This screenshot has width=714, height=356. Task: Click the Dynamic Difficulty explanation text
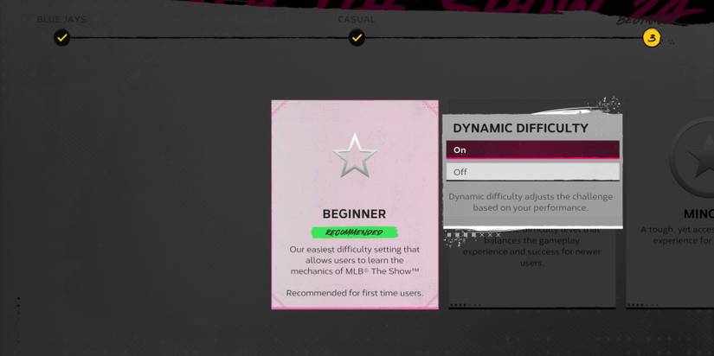(531, 202)
